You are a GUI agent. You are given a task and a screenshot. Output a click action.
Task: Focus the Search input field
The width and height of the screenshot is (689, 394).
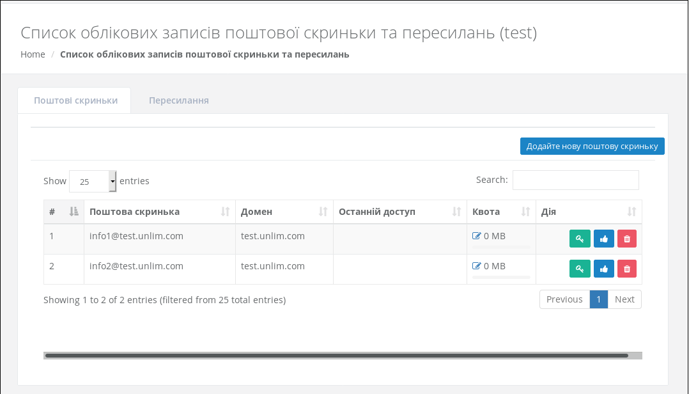[575, 180]
